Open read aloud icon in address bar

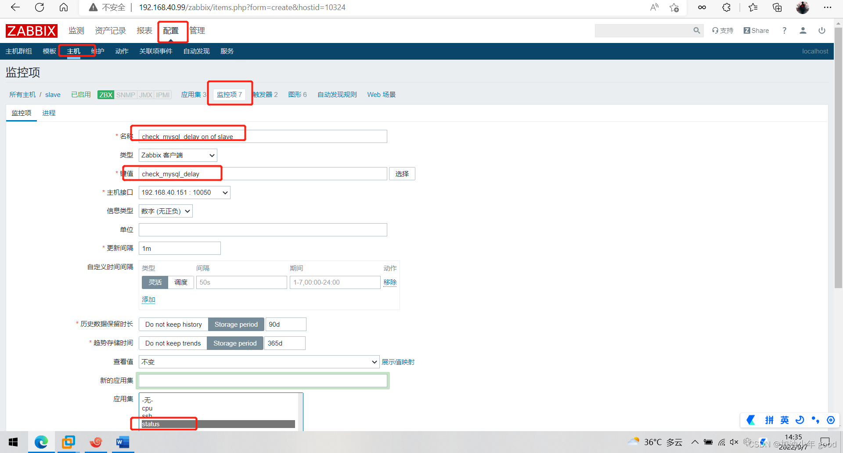pos(654,7)
